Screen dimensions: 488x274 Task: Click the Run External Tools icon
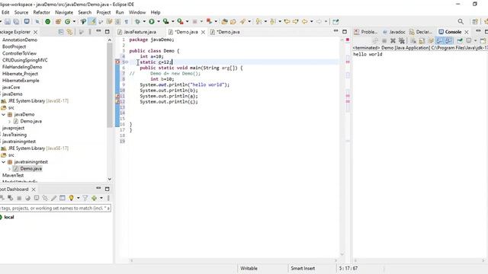[180, 21]
